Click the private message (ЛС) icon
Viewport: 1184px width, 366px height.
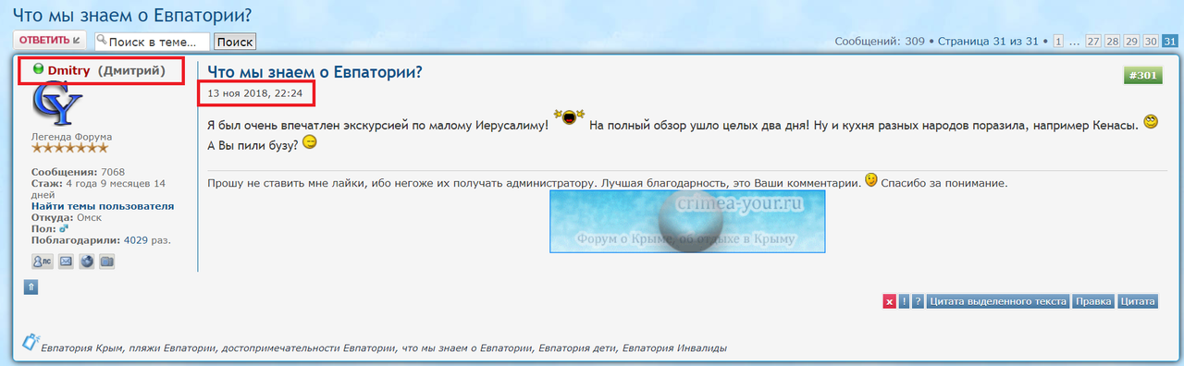coord(43,262)
